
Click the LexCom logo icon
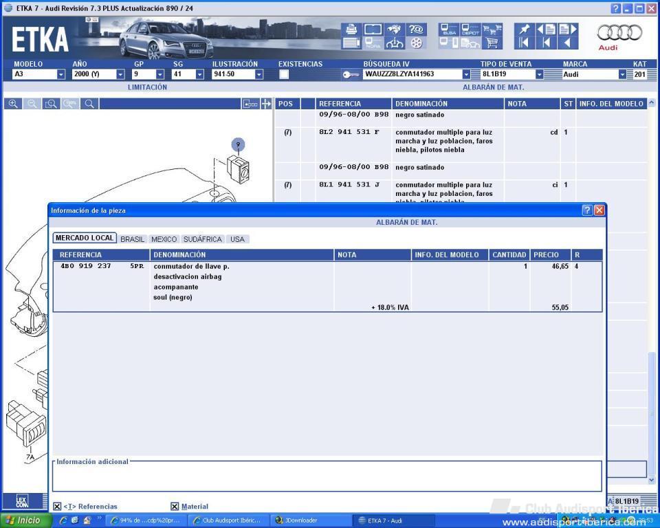22,501
